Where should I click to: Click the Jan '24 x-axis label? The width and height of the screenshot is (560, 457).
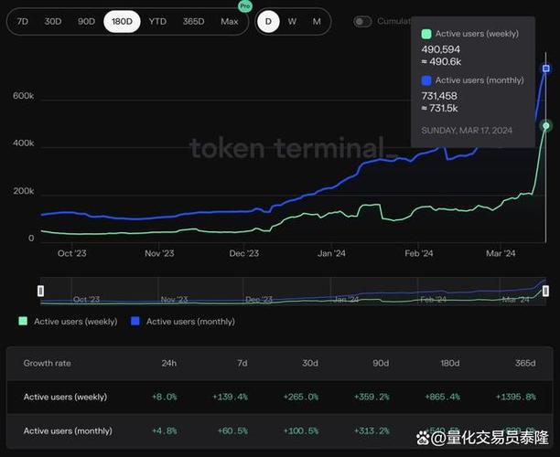(x=331, y=253)
